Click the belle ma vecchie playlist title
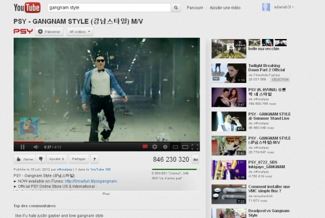Image resolution: width=325 pixels, height=218 pixels. click(264, 49)
